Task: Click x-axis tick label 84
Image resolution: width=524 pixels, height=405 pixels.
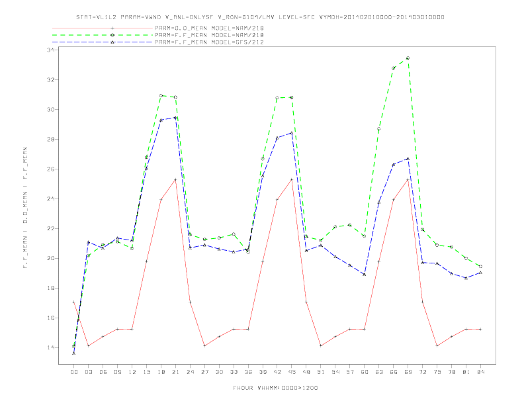Action: 480,372
